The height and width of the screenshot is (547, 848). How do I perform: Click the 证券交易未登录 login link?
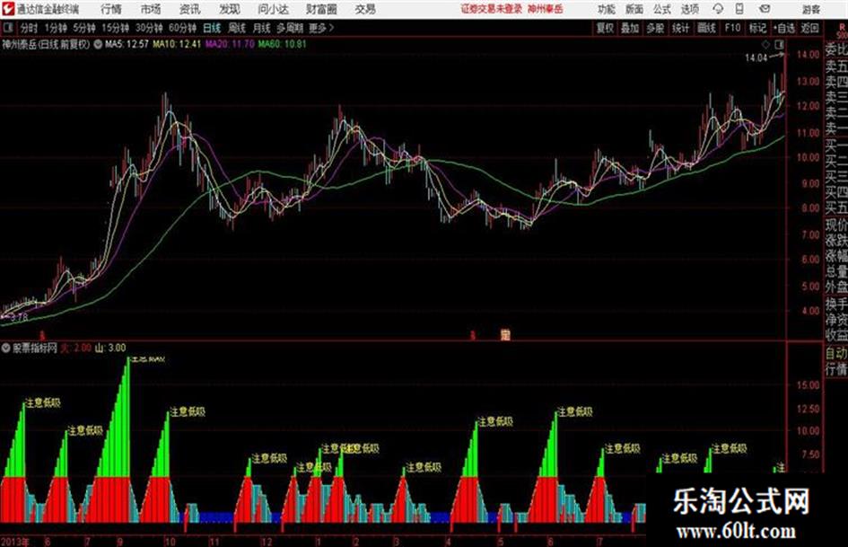(x=491, y=9)
